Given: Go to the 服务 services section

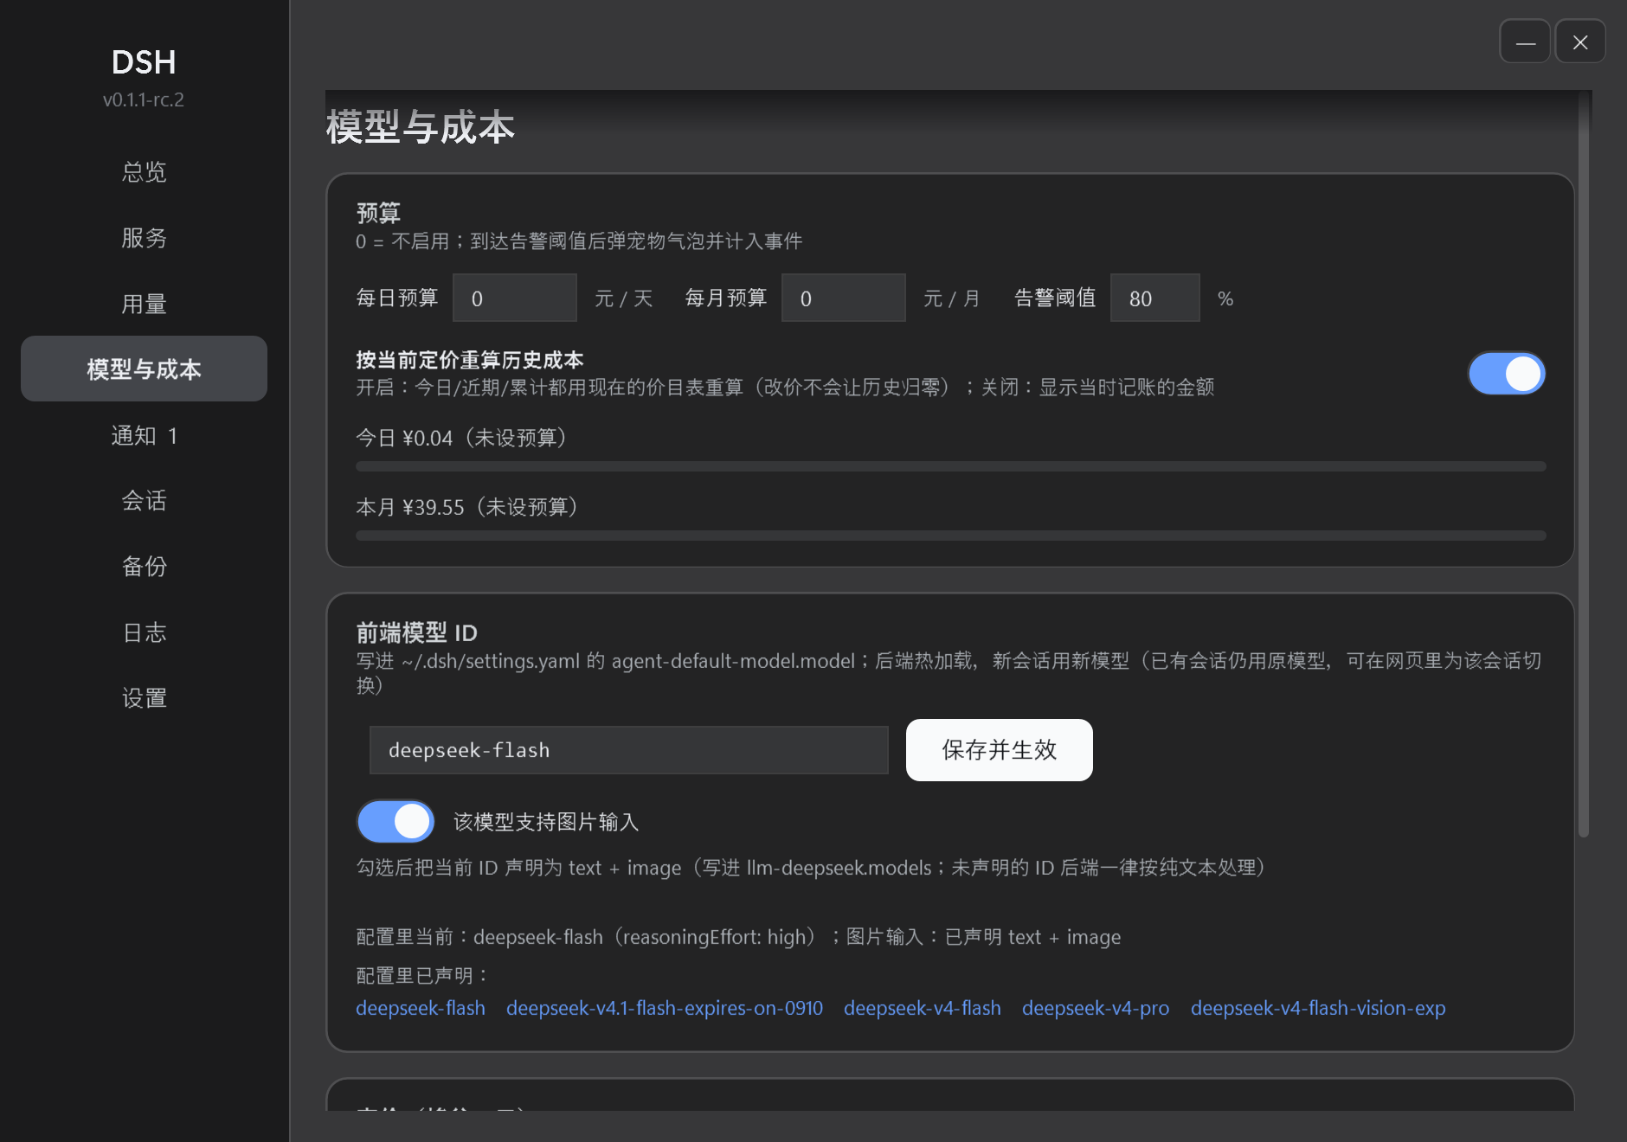Looking at the screenshot, I should point(144,238).
